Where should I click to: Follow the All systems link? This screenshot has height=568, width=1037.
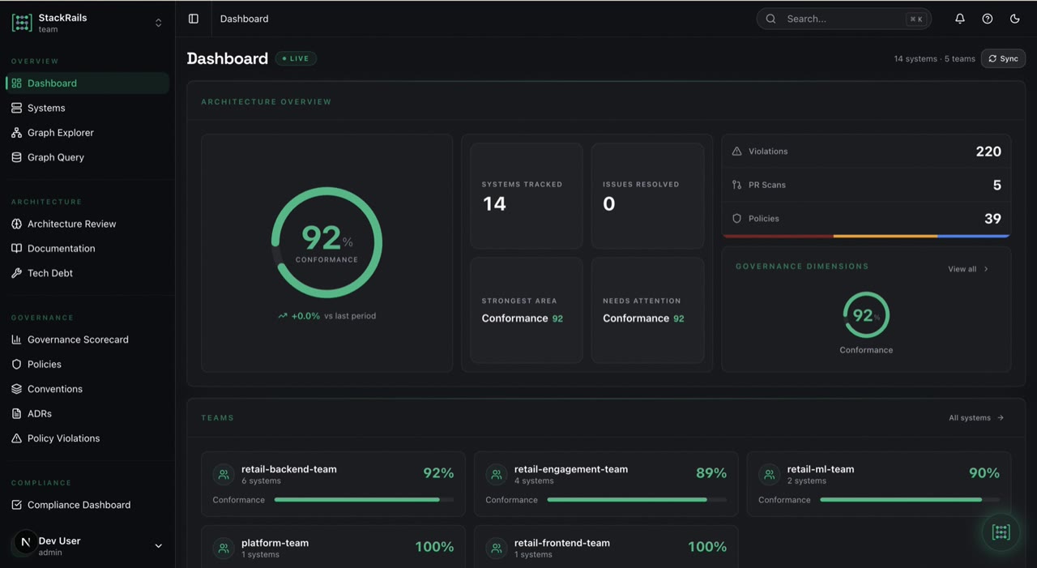point(976,418)
